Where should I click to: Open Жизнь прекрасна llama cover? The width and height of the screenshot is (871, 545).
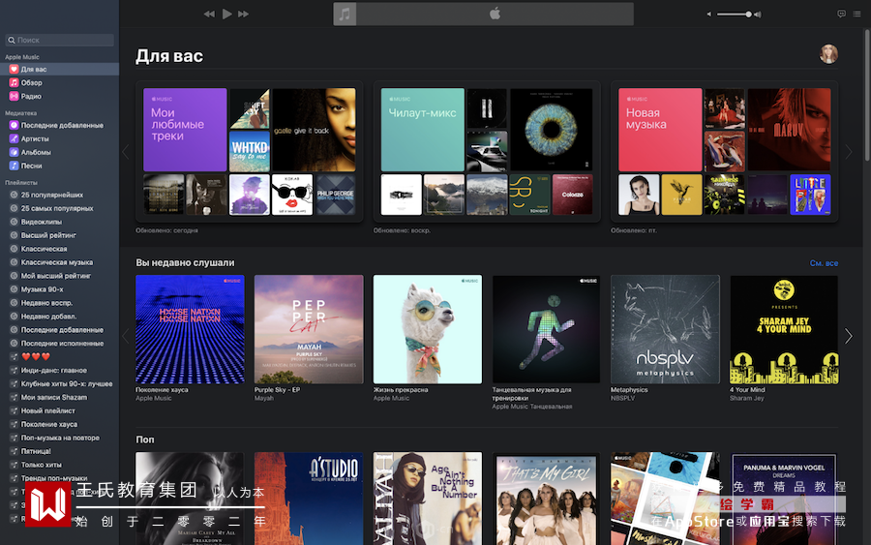point(428,329)
